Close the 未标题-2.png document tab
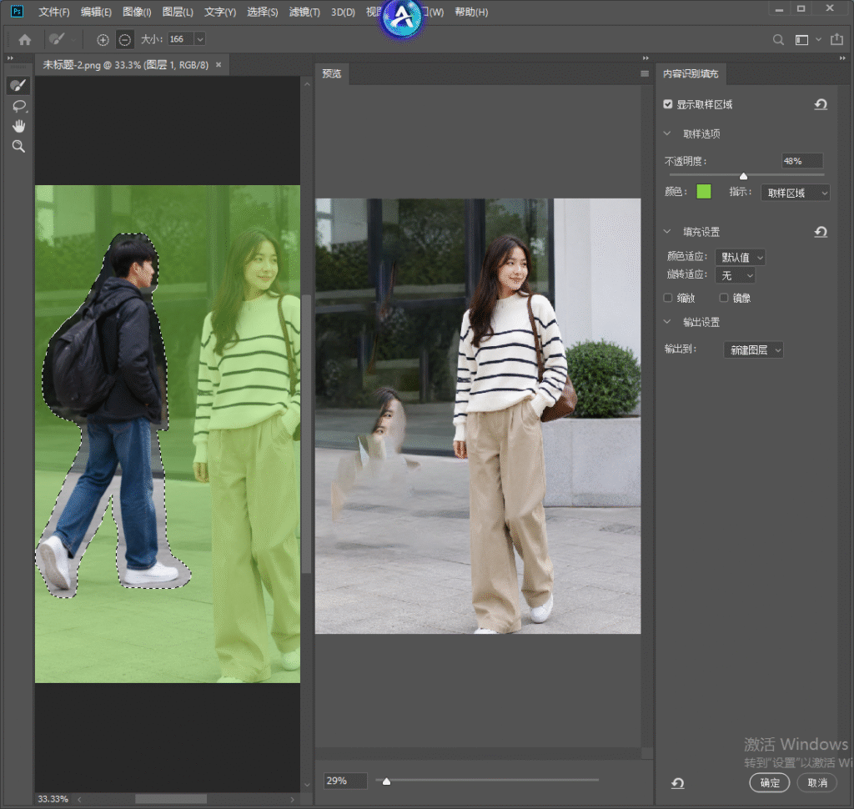854x809 pixels. pyautogui.click(x=219, y=65)
